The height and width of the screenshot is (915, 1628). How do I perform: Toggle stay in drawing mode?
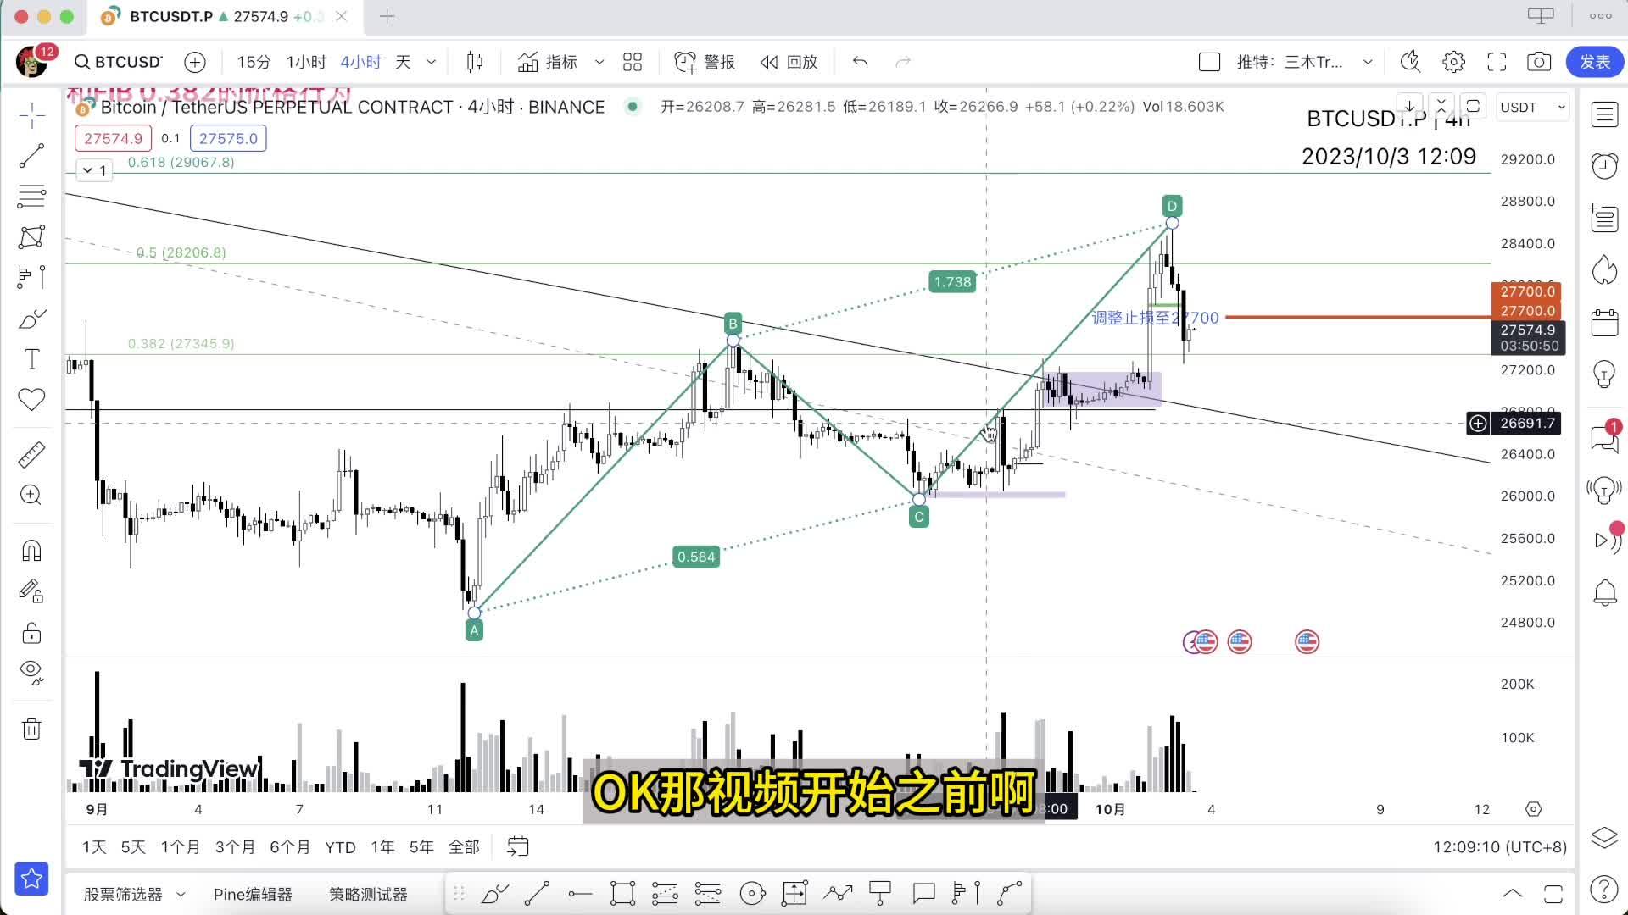click(x=31, y=591)
